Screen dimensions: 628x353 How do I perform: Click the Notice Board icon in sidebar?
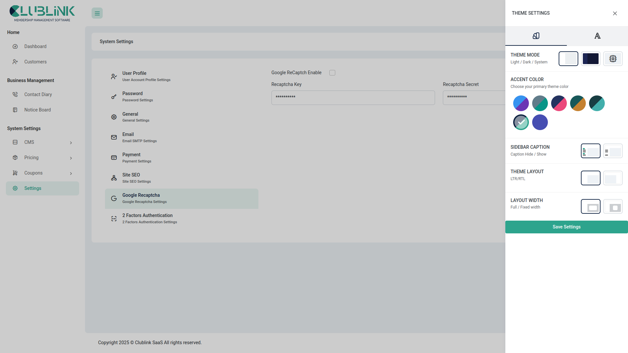pyautogui.click(x=15, y=109)
